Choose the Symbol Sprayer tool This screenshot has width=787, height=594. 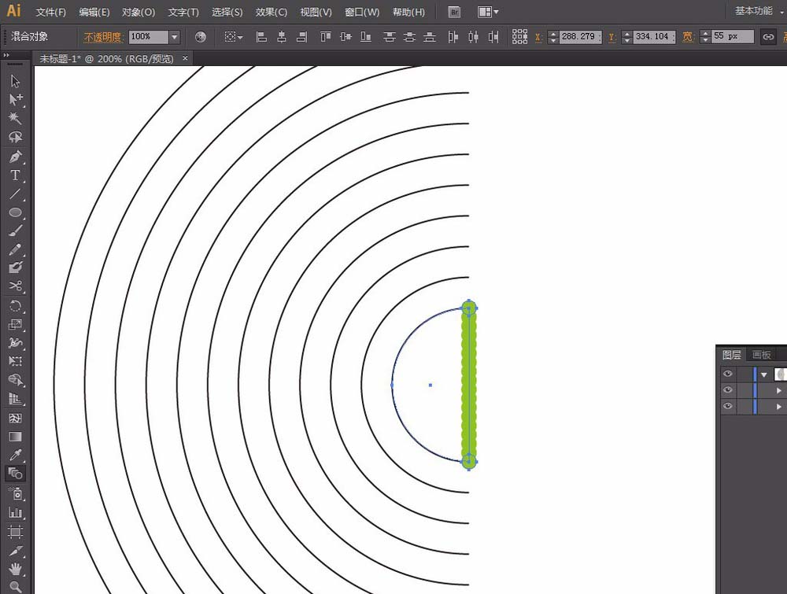[x=16, y=493]
